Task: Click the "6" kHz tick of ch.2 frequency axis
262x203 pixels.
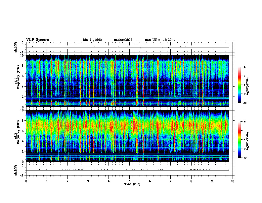Action: tap(23, 131)
